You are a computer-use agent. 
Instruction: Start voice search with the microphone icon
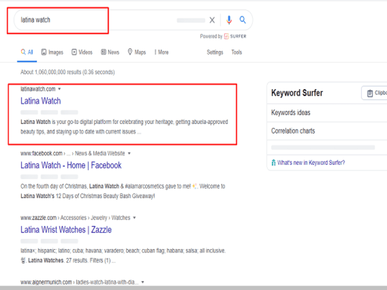[229, 20]
